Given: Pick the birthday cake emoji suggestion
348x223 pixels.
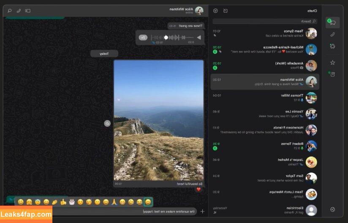Looking at the screenshot, I should pos(72,202).
